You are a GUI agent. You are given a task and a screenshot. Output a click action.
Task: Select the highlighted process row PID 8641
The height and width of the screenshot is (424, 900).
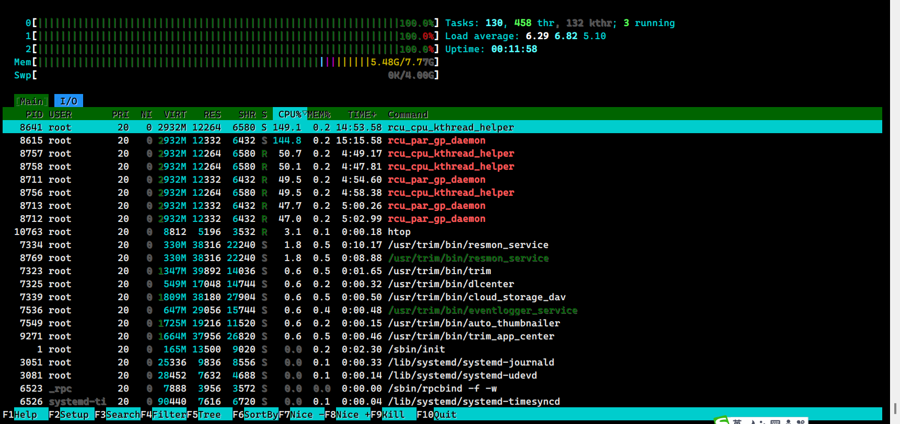[x=442, y=127]
